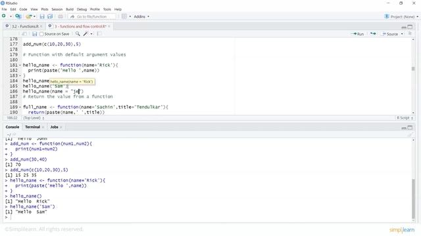Click the hello_name(name = "je") line
Viewport: 421px width, 236px height.
[53, 91]
